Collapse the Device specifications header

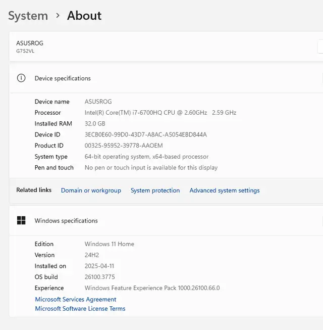pos(166,78)
